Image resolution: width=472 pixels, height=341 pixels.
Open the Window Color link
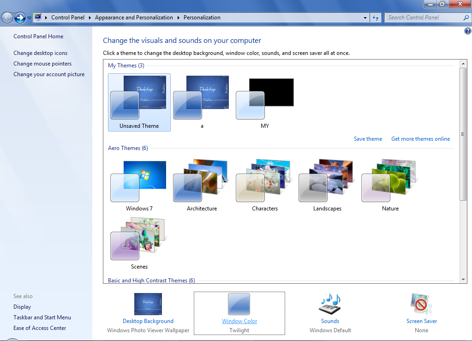239,321
